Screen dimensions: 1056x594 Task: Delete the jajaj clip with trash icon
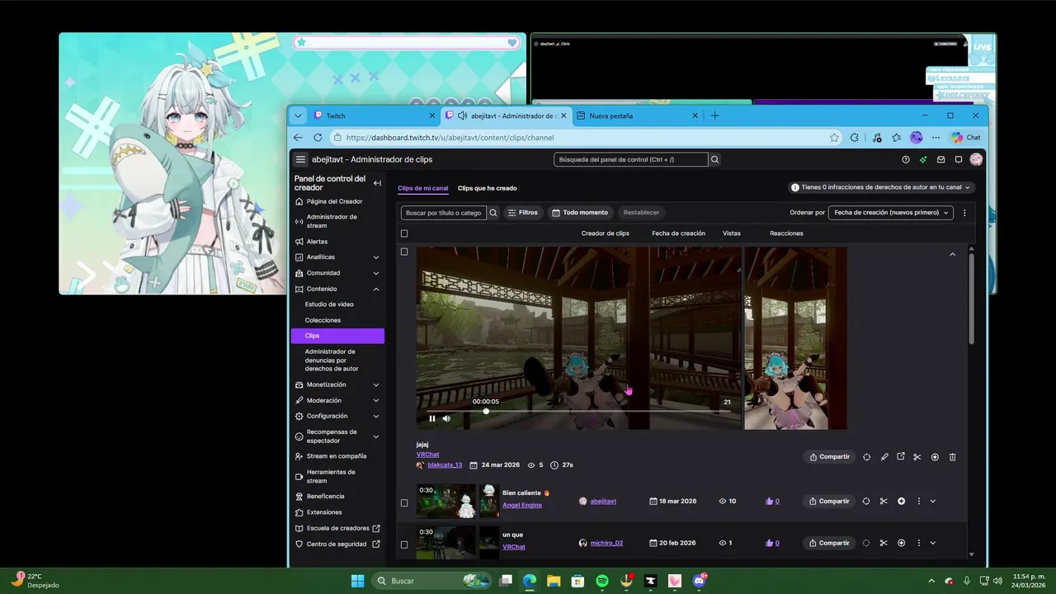(952, 457)
